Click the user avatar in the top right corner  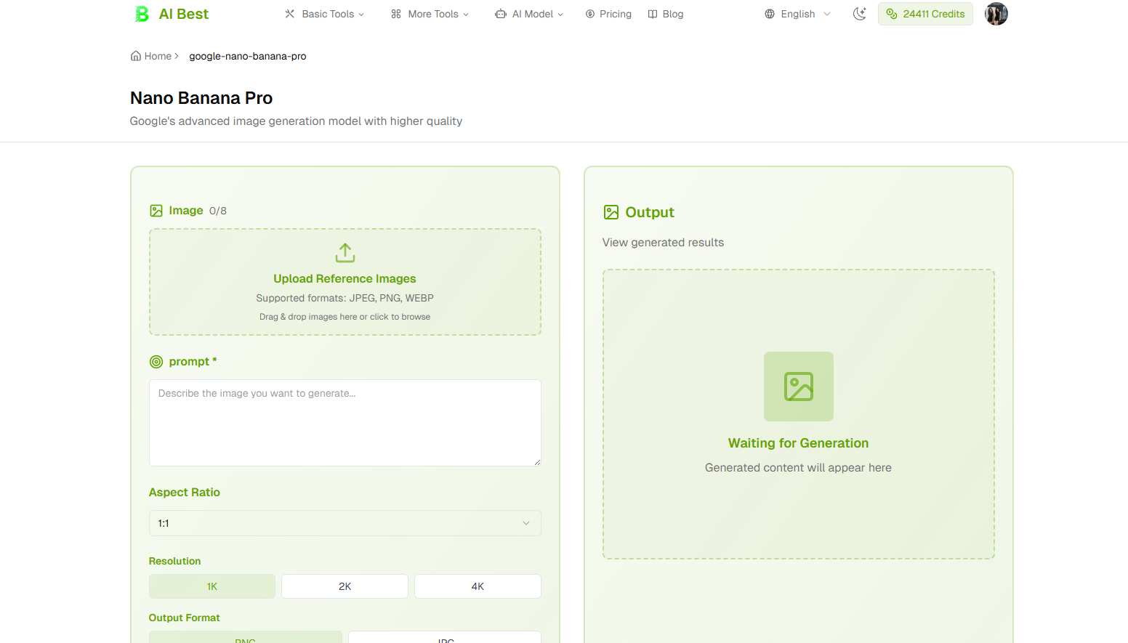[996, 13]
